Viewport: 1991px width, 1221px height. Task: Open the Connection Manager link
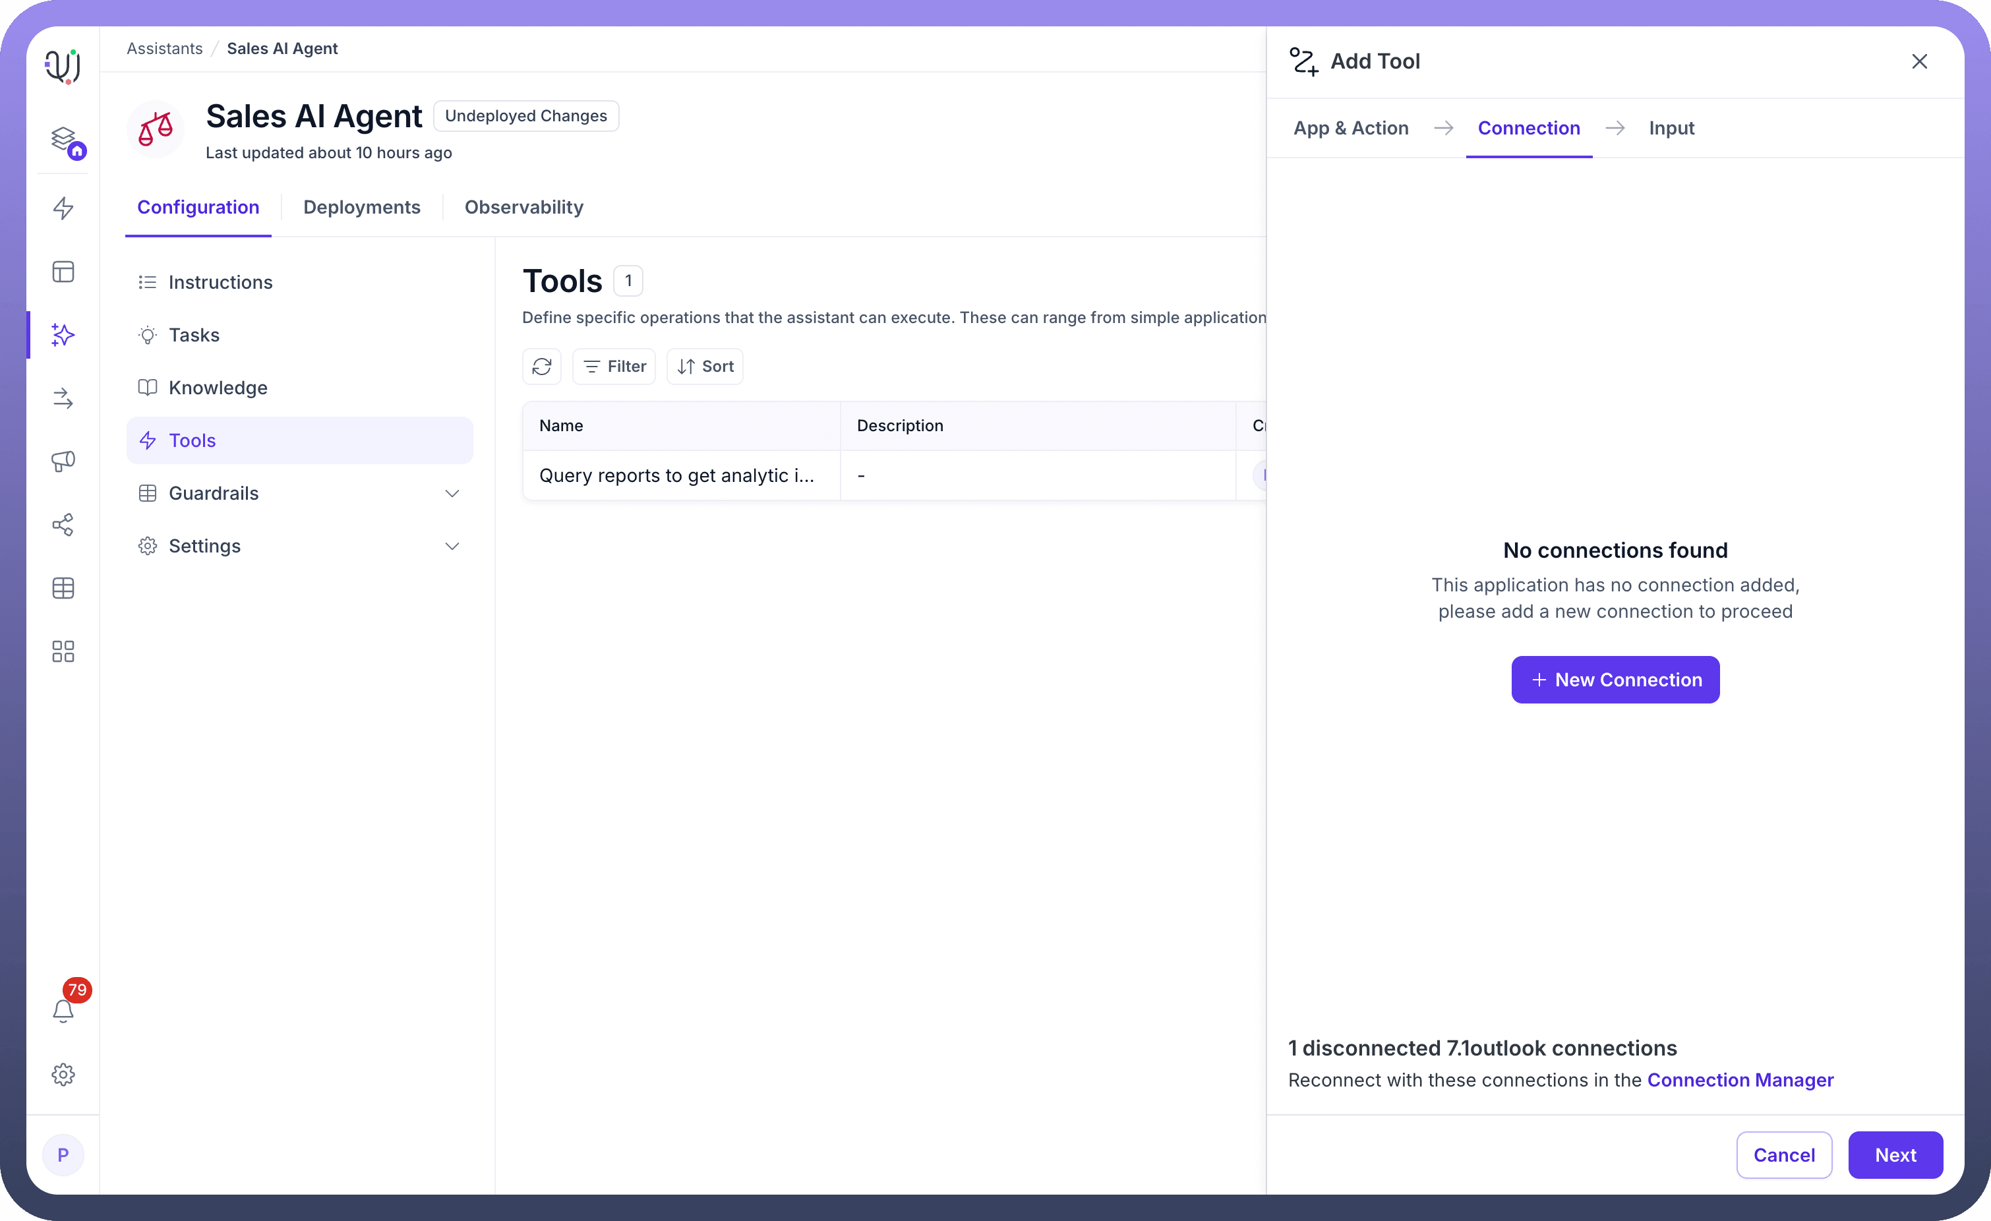tap(1740, 1080)
